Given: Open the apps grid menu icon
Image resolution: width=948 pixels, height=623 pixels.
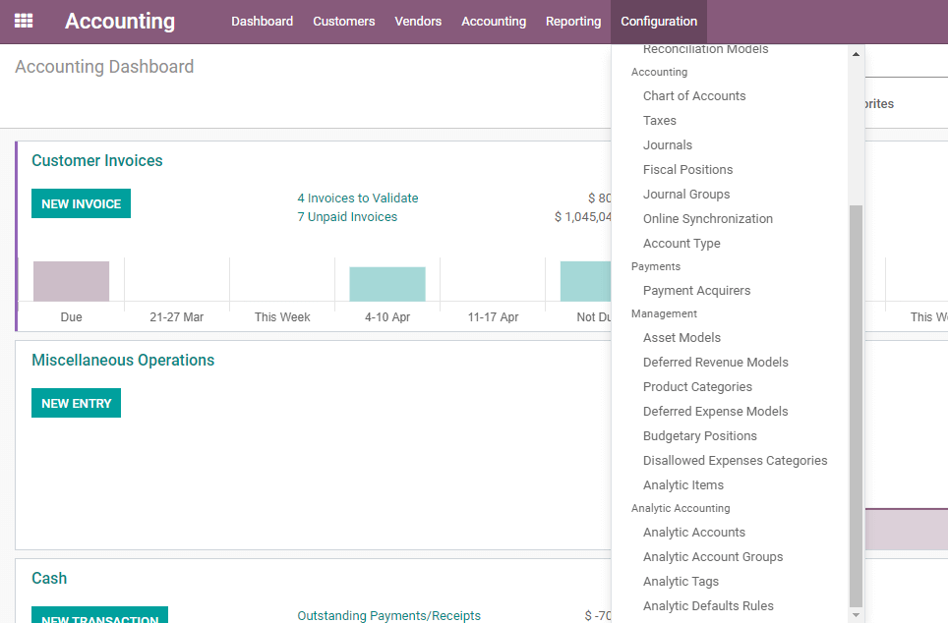Looking at the screenshot, I should coord(24,22).
